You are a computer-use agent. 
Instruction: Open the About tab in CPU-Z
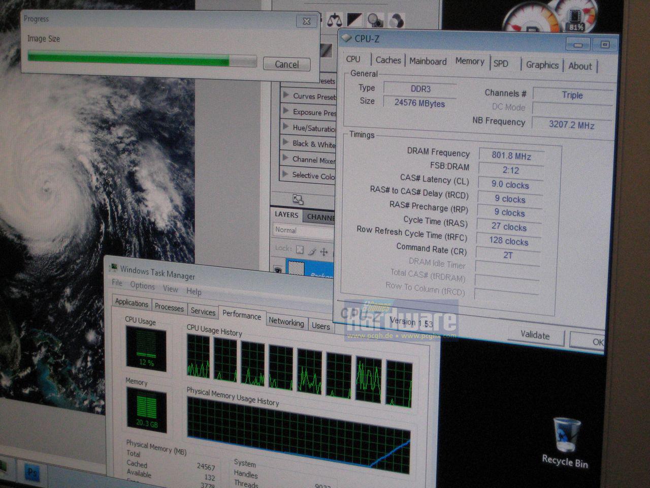[580, 66]
